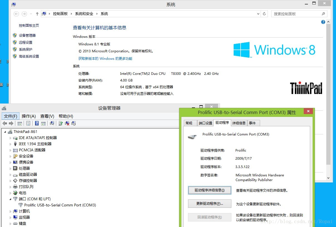Viewport: 336px width, 227px height.
Task: Click scroll-up arrow of System window scrollbar
Action: click(328, 22)
